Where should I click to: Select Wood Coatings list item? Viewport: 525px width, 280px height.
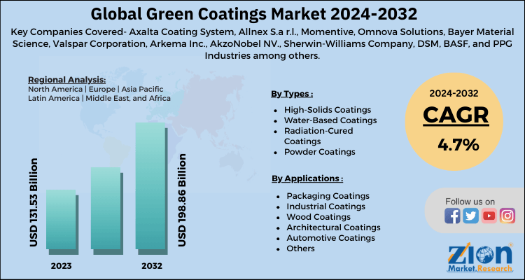click(x=318, y=217)
